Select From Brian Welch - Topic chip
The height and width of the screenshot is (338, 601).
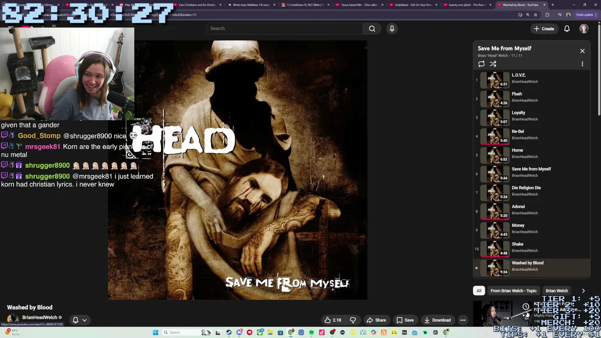(x=513, y=291)
